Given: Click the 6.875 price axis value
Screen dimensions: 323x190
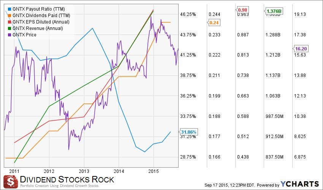Looking at the screenshot, I should click(x=300, y=157).
